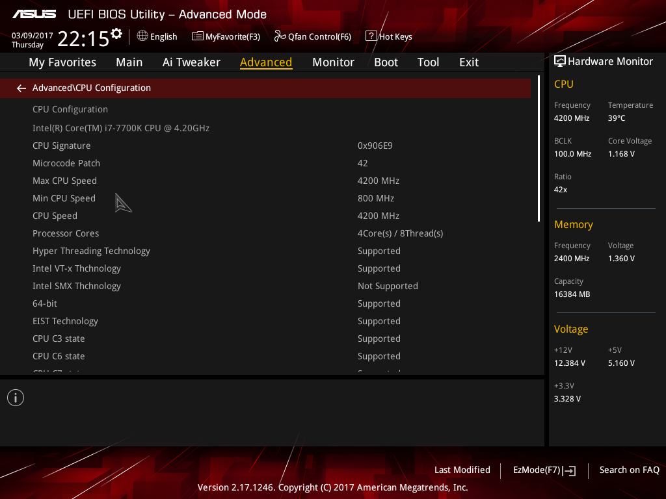Viewport: 666px width, 499px height.
Task: Click the MyFavorite list icon
Action: (198, 36)
